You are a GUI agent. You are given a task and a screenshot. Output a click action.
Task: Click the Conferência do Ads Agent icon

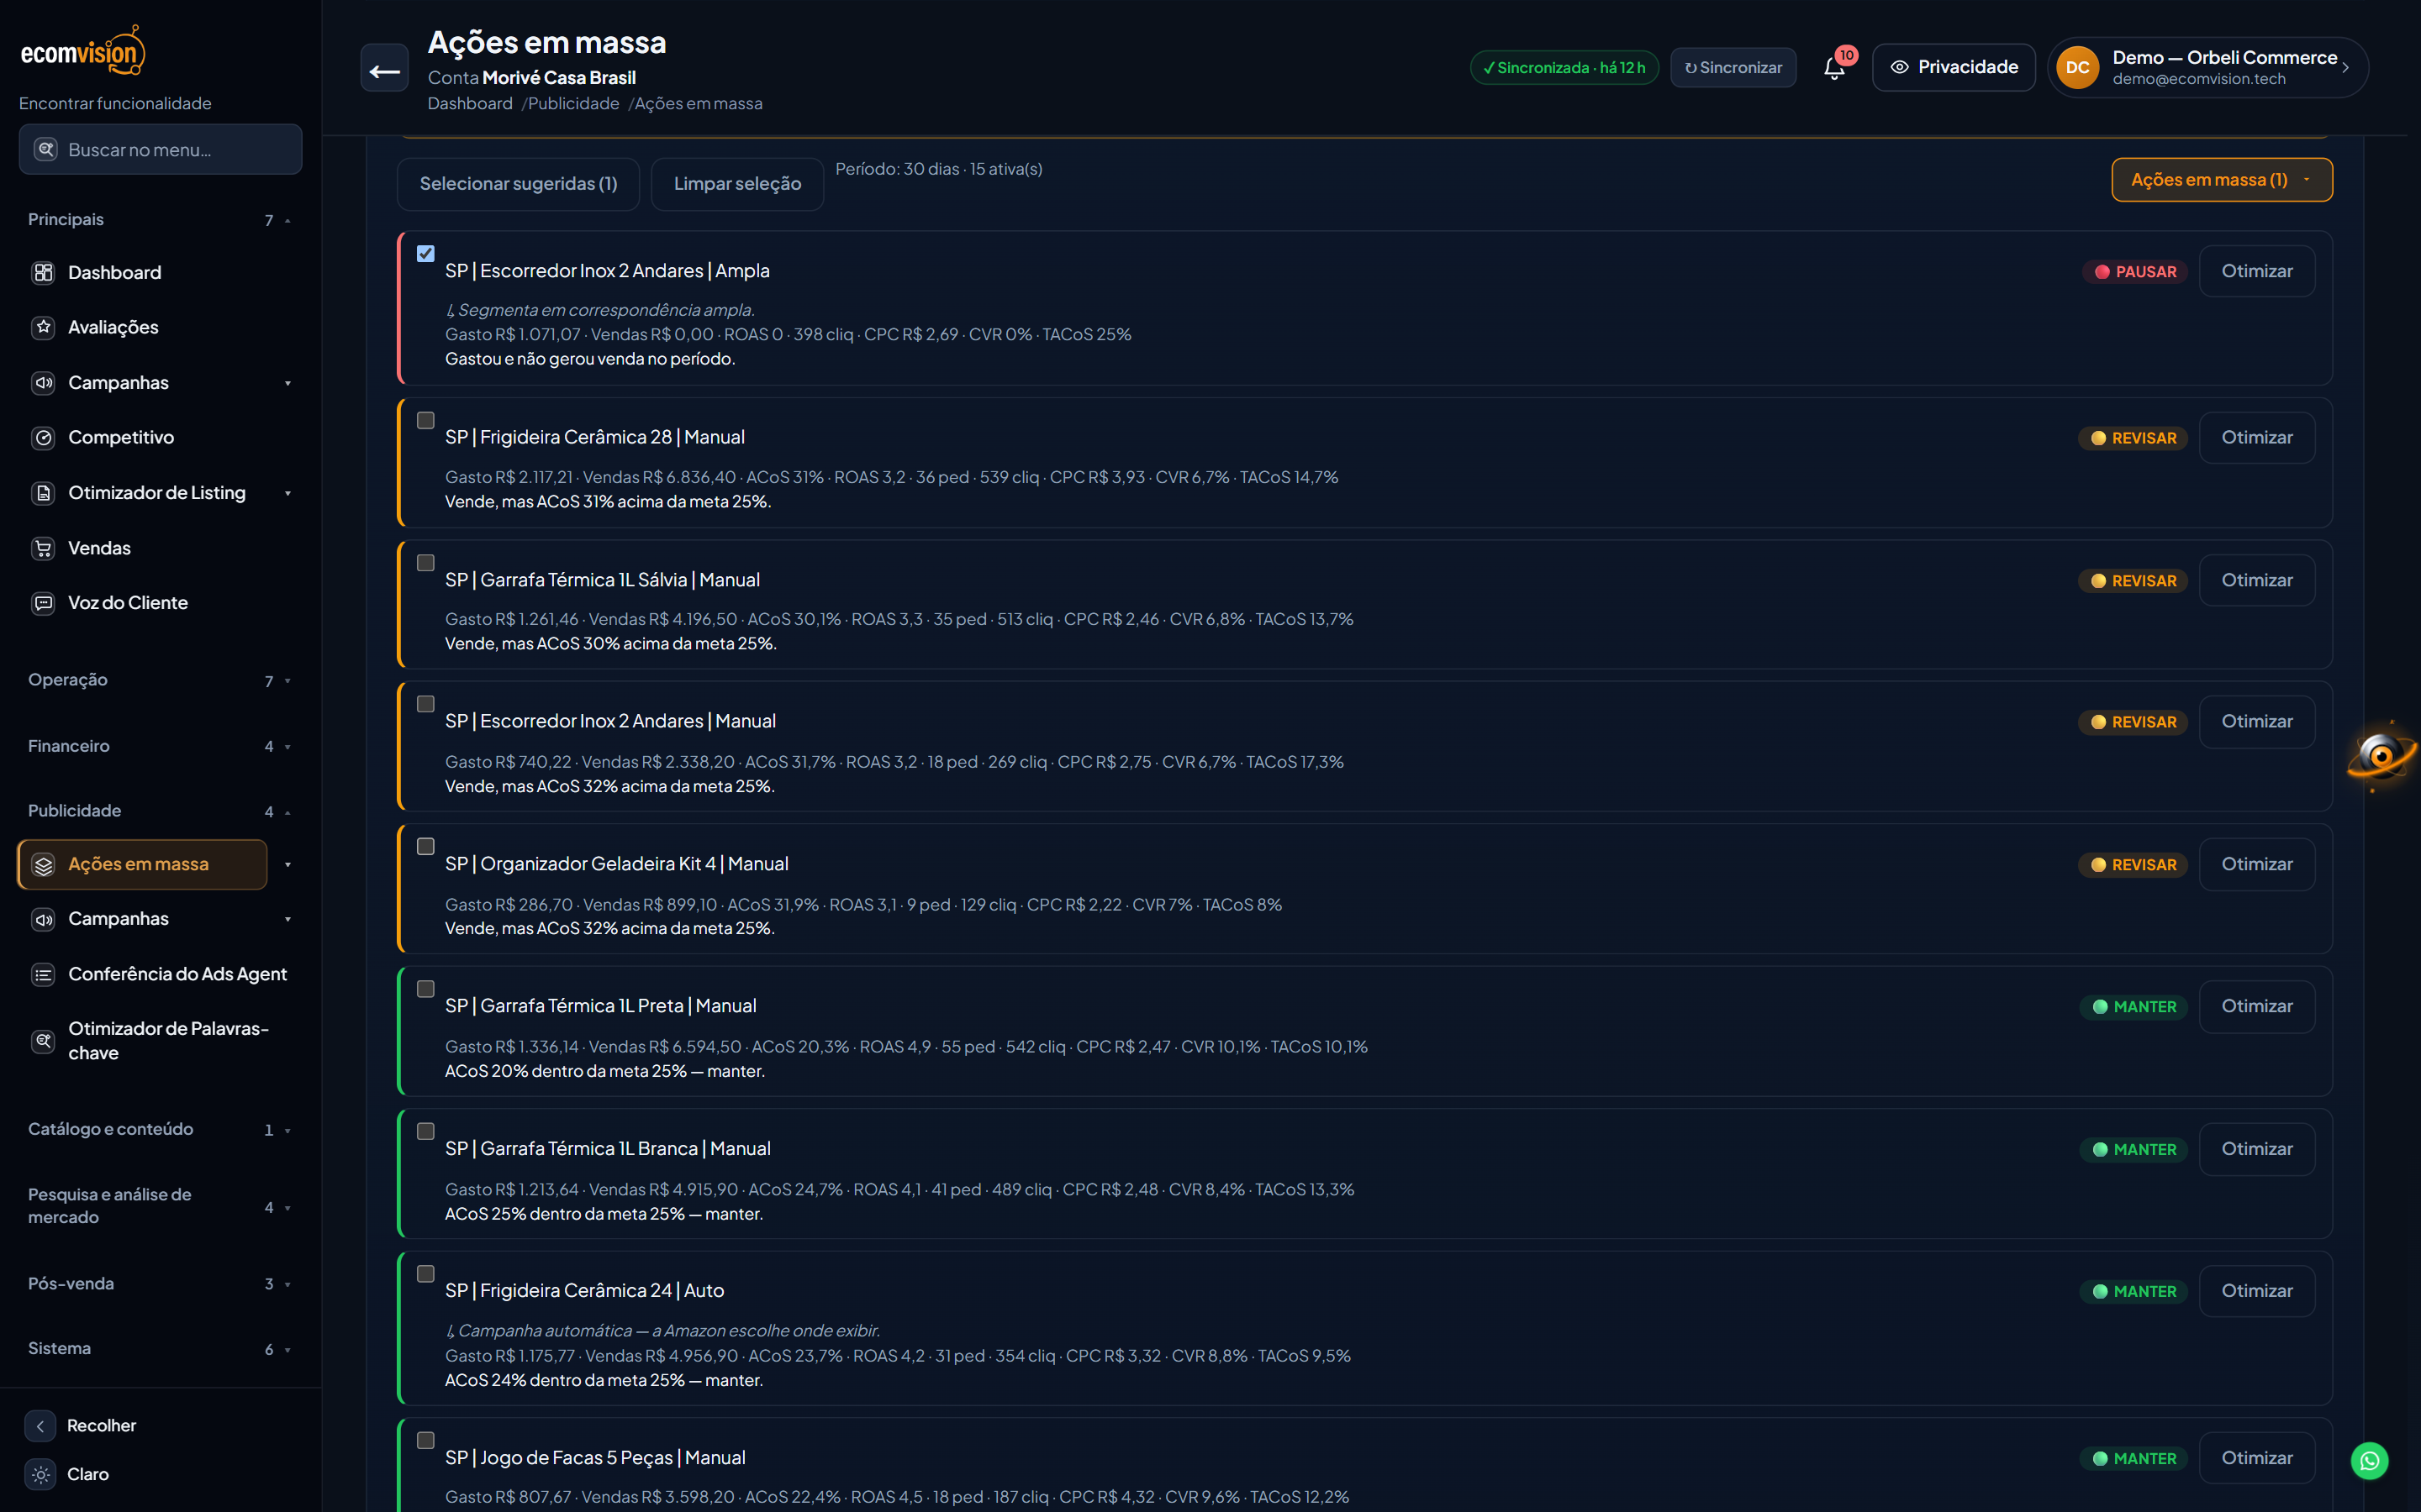tap(43, 974)
